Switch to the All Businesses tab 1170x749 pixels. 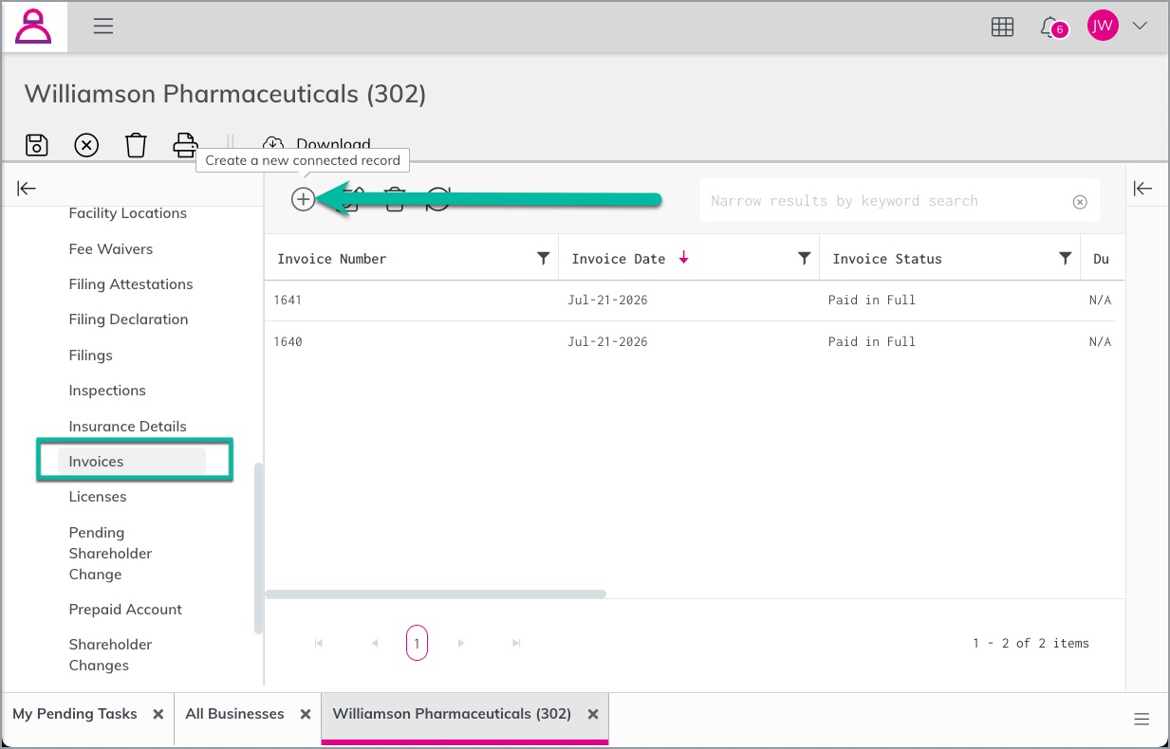pos(234,714)
